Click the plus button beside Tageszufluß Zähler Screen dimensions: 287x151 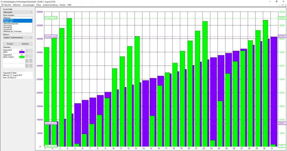pos(27,51)
